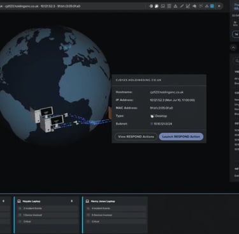Screen dimensions: 239x234
Task: Click Critical row in Henry Jones card
Action: [x=116, y=222]
